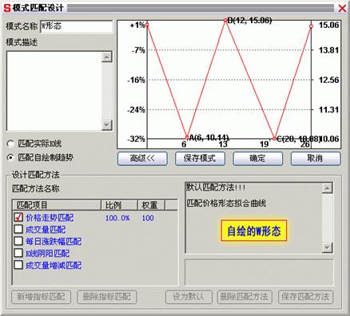
Task: Click the description box down scroll arrow
Action: pyautogui.click(x=328, y=248)
